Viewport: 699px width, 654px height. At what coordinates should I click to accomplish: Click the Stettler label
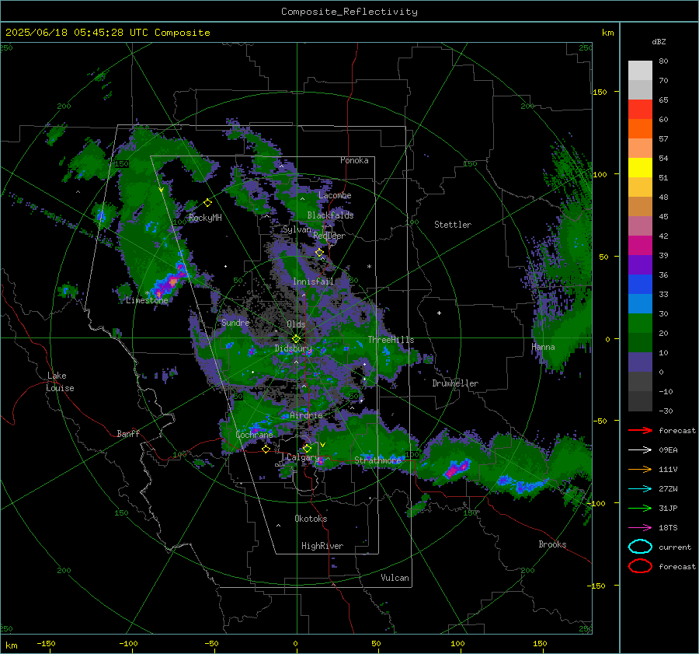pos(453,225)
